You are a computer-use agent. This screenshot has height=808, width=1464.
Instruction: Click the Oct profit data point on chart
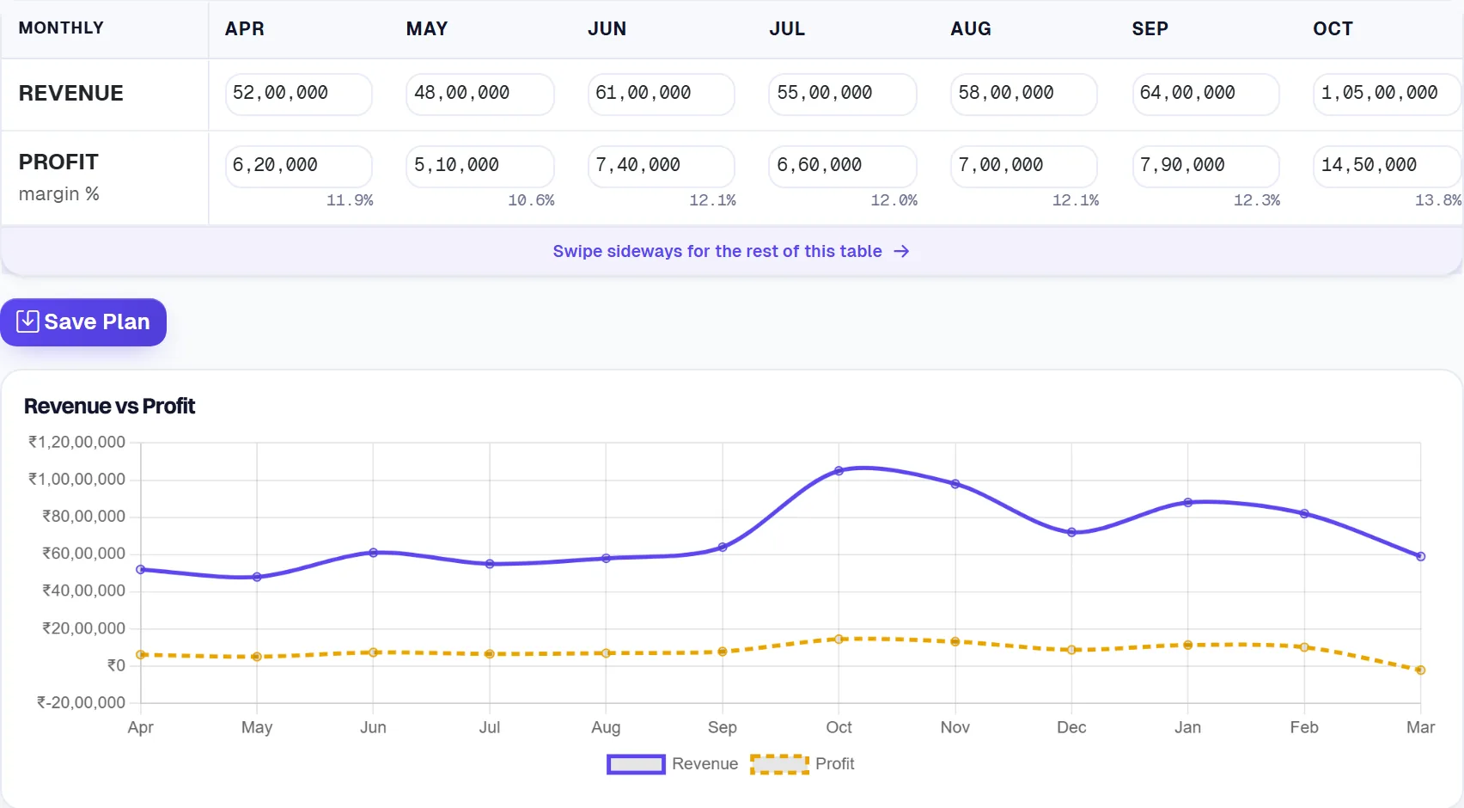point(839,639)
